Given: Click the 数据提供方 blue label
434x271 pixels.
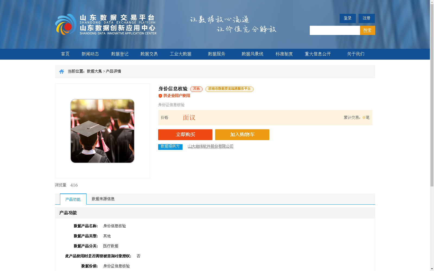Looking at the screenshot, I should [170, 147].
